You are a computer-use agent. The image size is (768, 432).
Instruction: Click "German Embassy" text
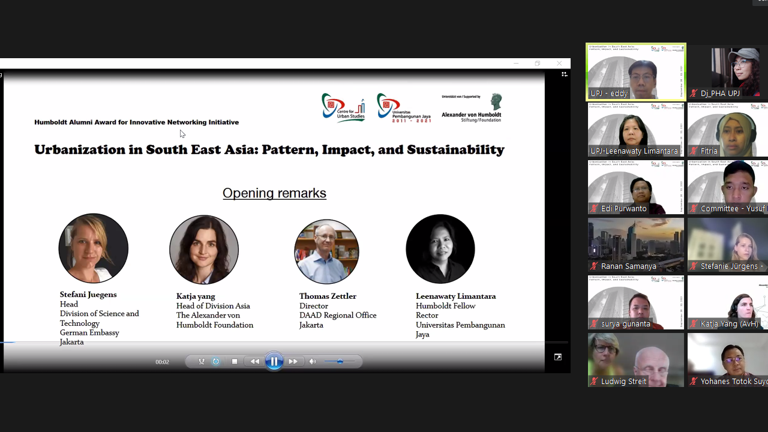[x=89, y=332]
